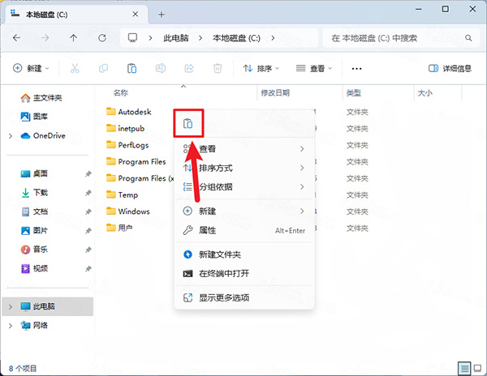Click 此电脑 in address breadcrumb

[176, 38]
